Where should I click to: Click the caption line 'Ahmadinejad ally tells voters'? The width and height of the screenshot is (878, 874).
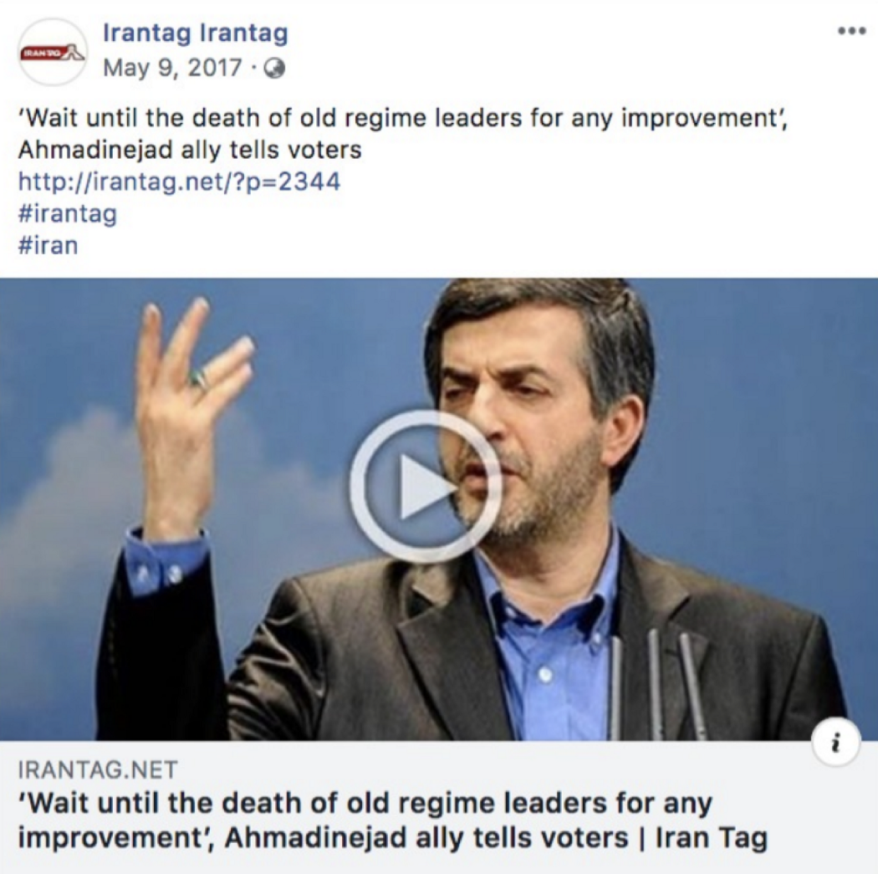coord(190,150)
